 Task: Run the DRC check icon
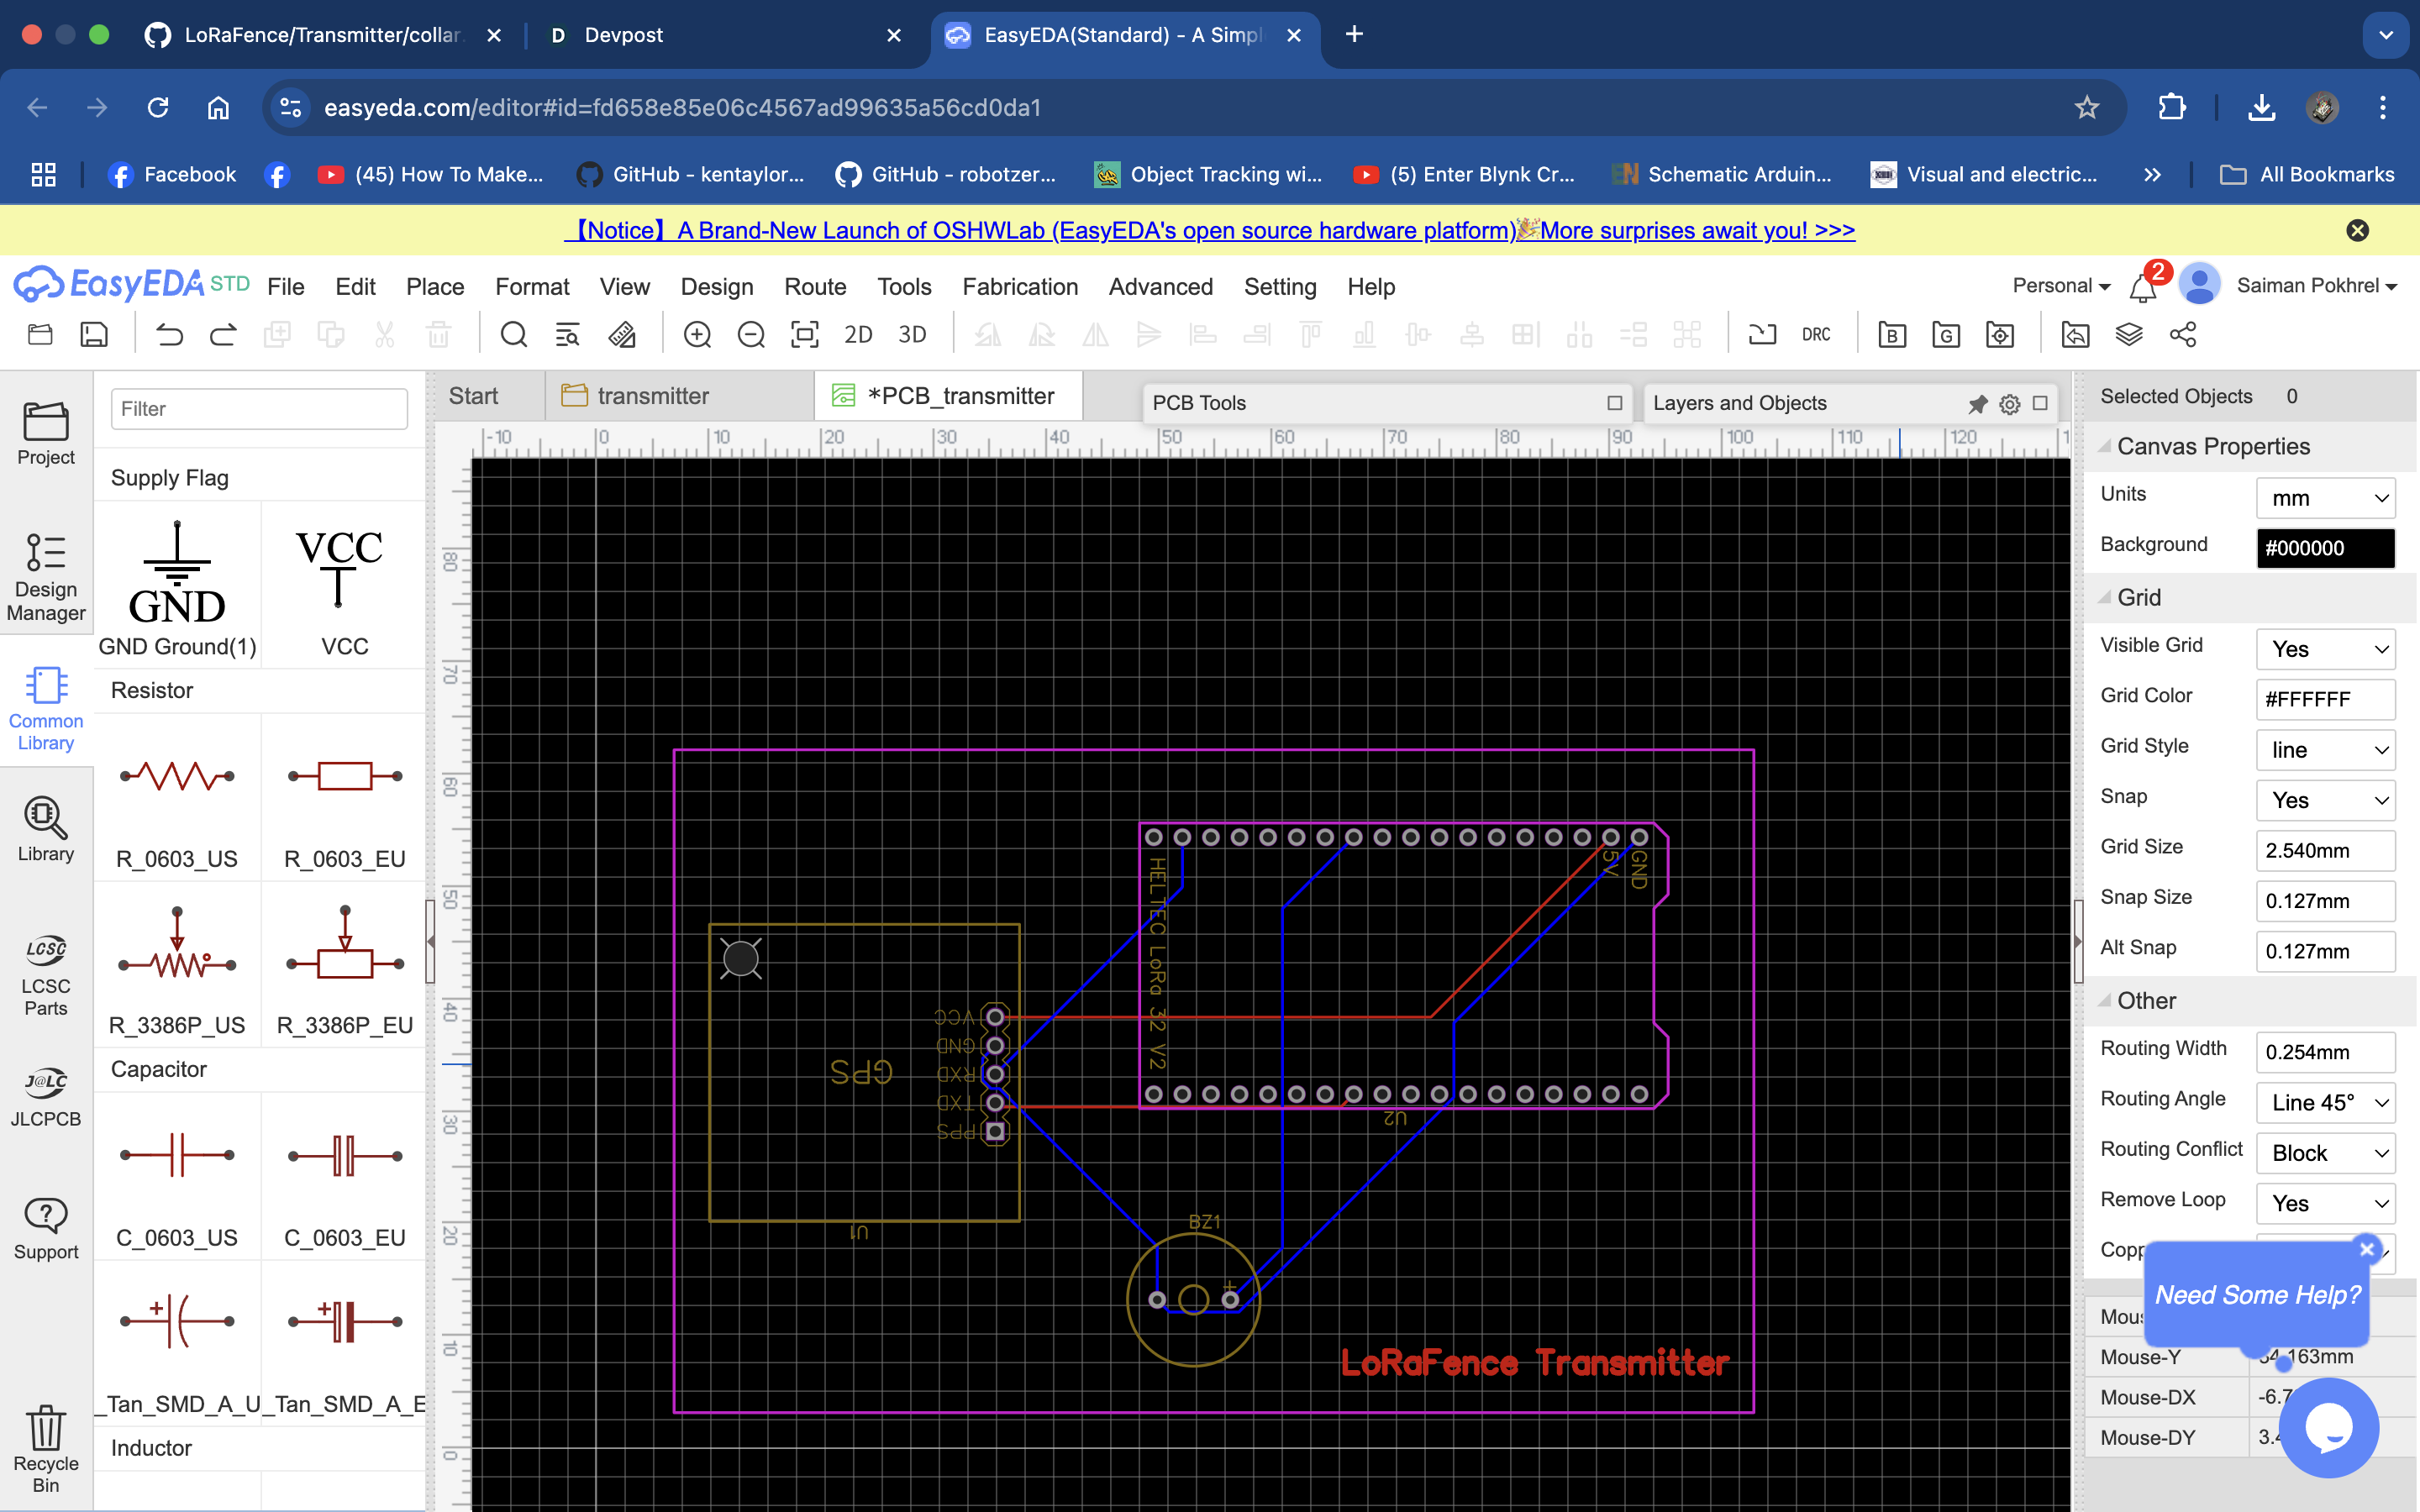pyautogui.click(x=1816, y=335)
